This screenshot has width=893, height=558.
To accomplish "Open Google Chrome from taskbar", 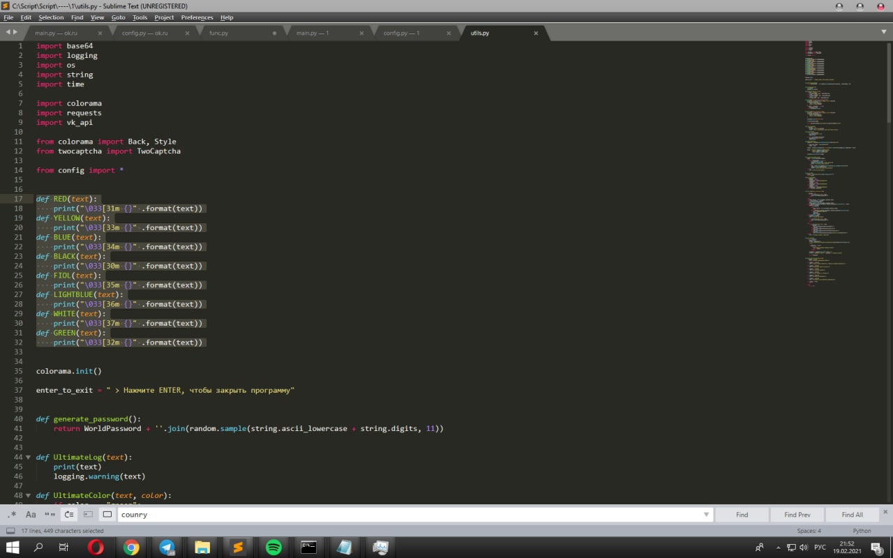I will 131,548.
